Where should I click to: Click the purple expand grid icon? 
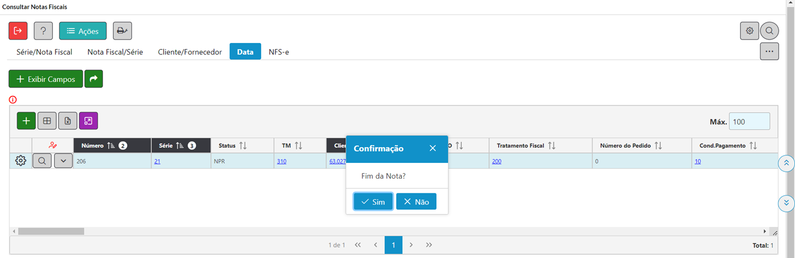pos(88,121)
